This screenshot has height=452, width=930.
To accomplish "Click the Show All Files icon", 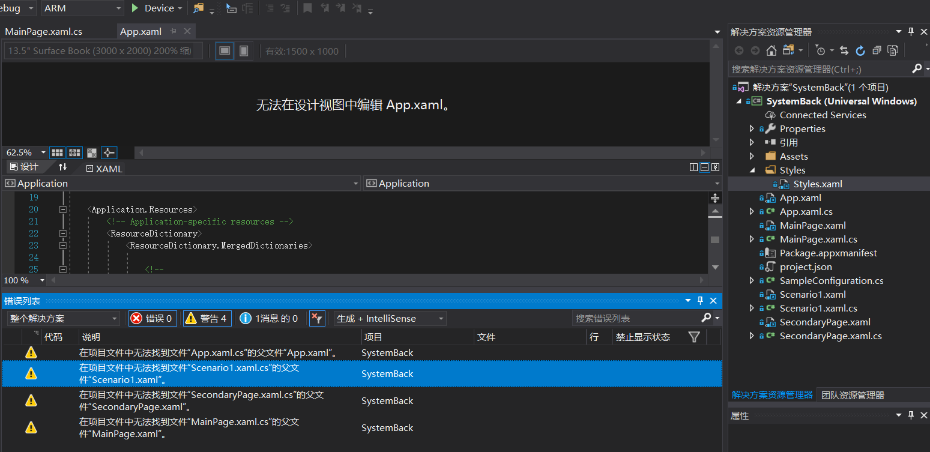I will pos(893,50).
